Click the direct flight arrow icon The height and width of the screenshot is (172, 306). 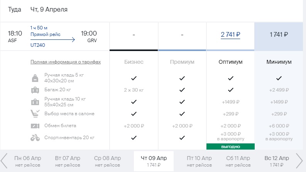(53, 39)
